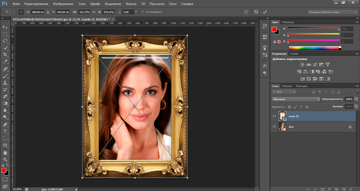
Task: Hide the ramki-35 layer
Action: [274, 116]
